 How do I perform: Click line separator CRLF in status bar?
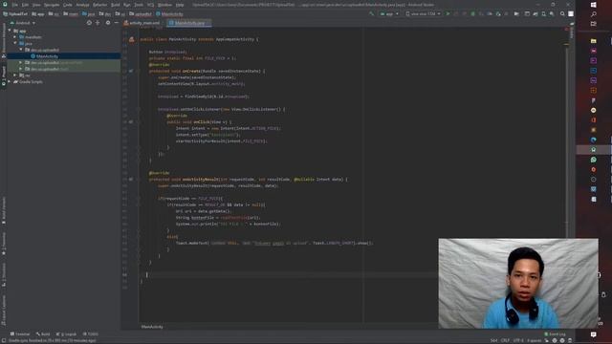[x=505, y=340]
